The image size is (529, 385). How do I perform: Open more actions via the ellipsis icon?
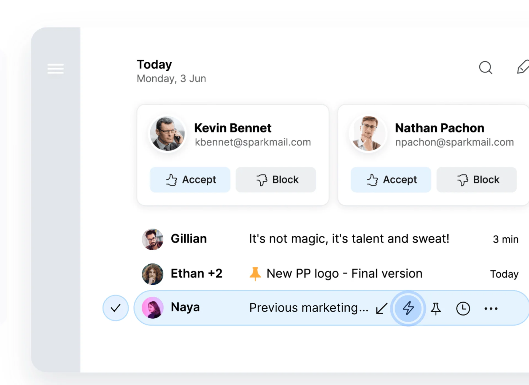490,308
